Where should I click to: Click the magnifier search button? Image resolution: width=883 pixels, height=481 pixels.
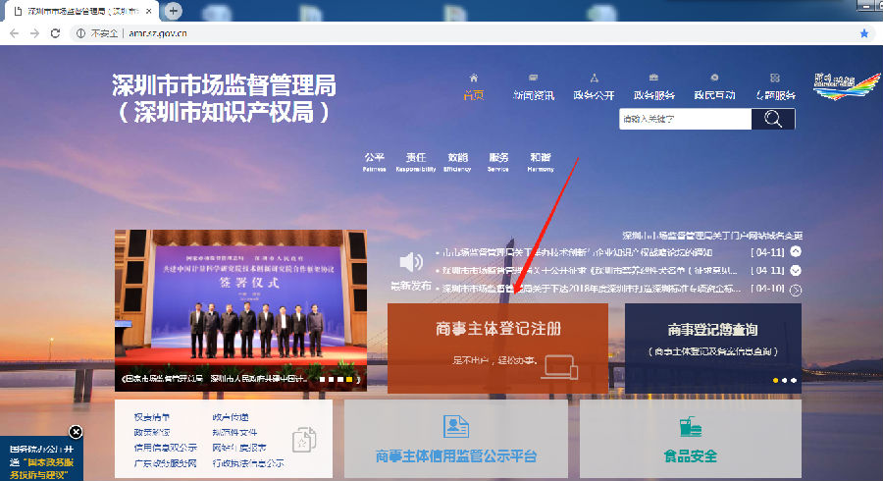(x=773, y=119)
